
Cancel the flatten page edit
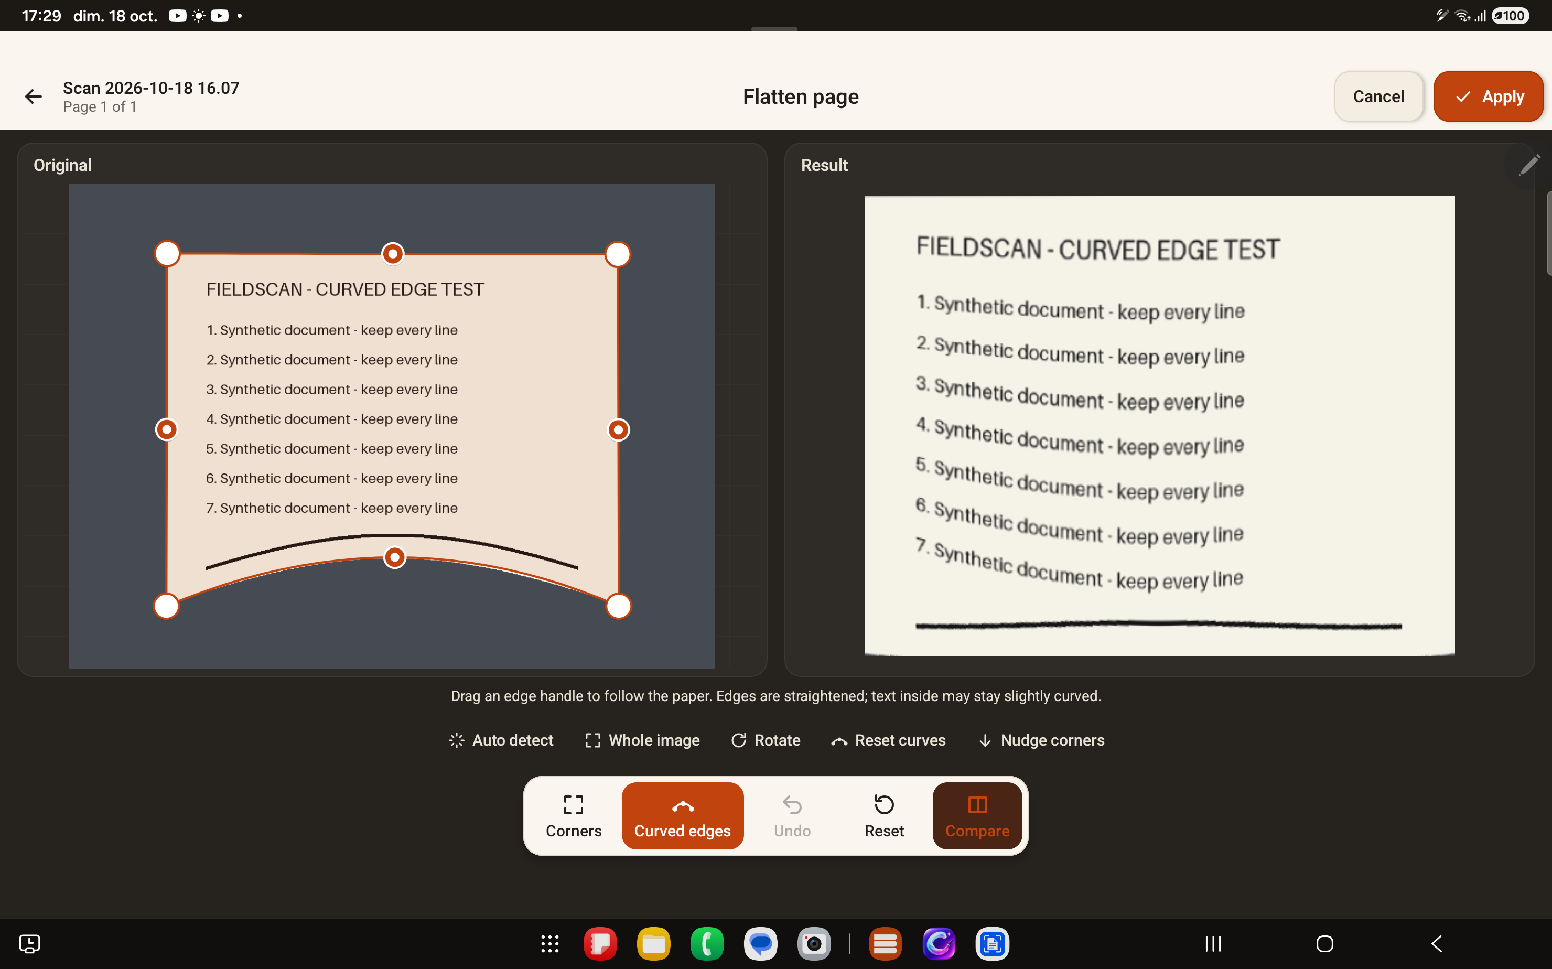[1378, 97]
